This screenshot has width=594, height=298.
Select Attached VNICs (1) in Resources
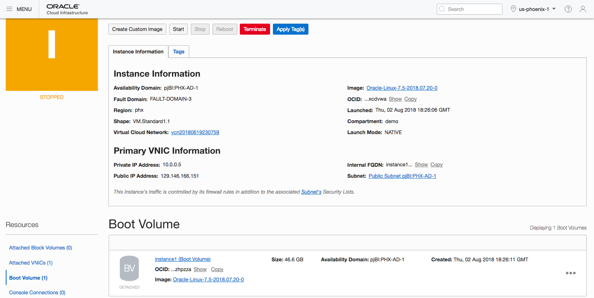31,263
